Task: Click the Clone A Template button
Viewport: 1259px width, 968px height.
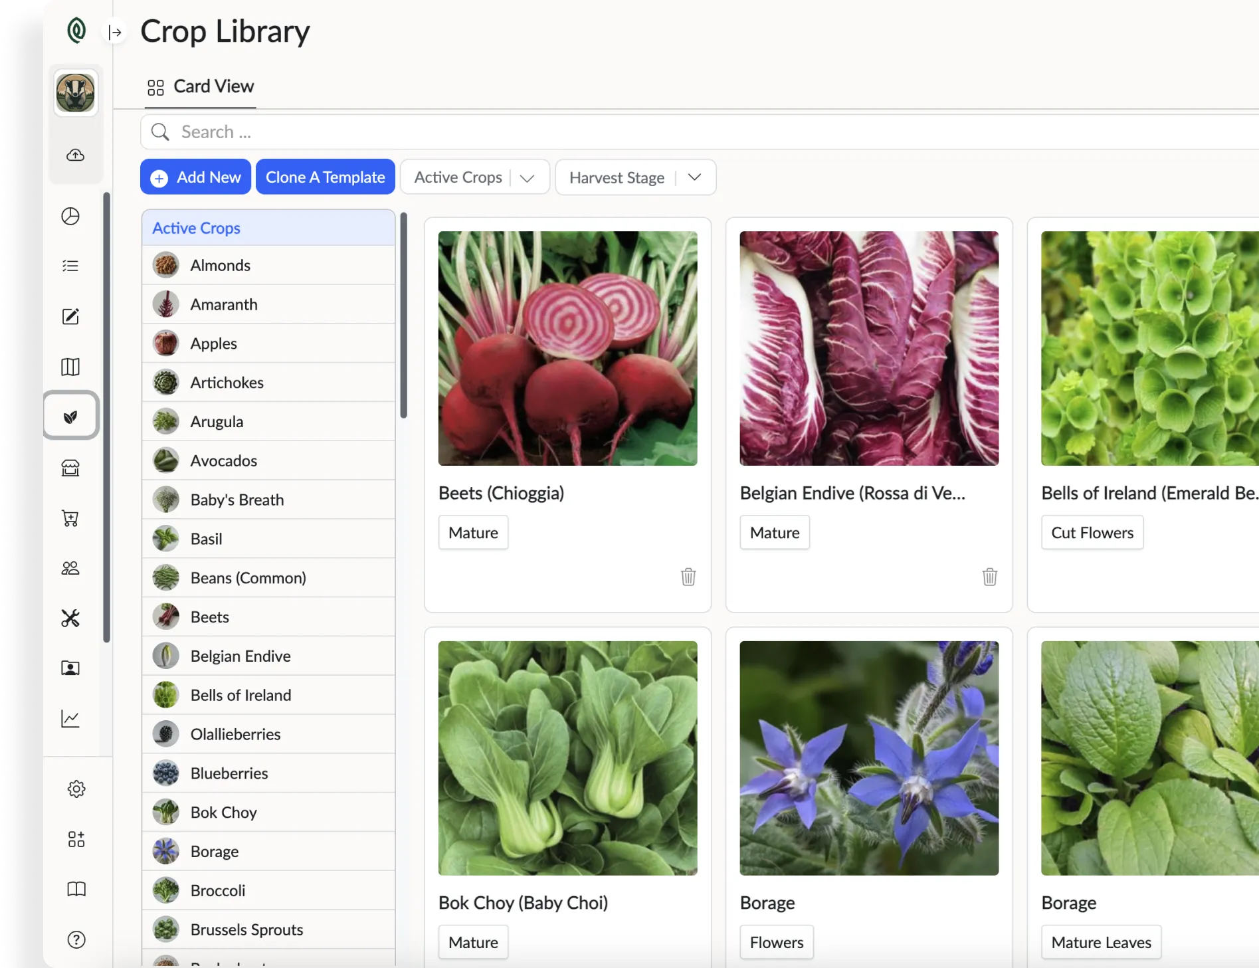Action: tap(325, 177)
